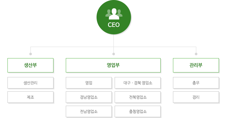This screenshot has width=227, height=118.
Task: Click vertical line below CEO circle
Action: click(x=114, y=44)
